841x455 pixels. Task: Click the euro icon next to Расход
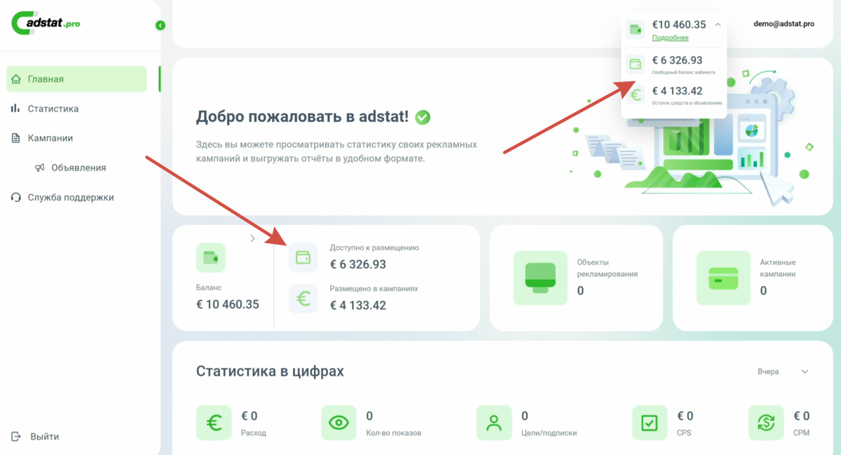pyautogui.click(x=214, y=423)
